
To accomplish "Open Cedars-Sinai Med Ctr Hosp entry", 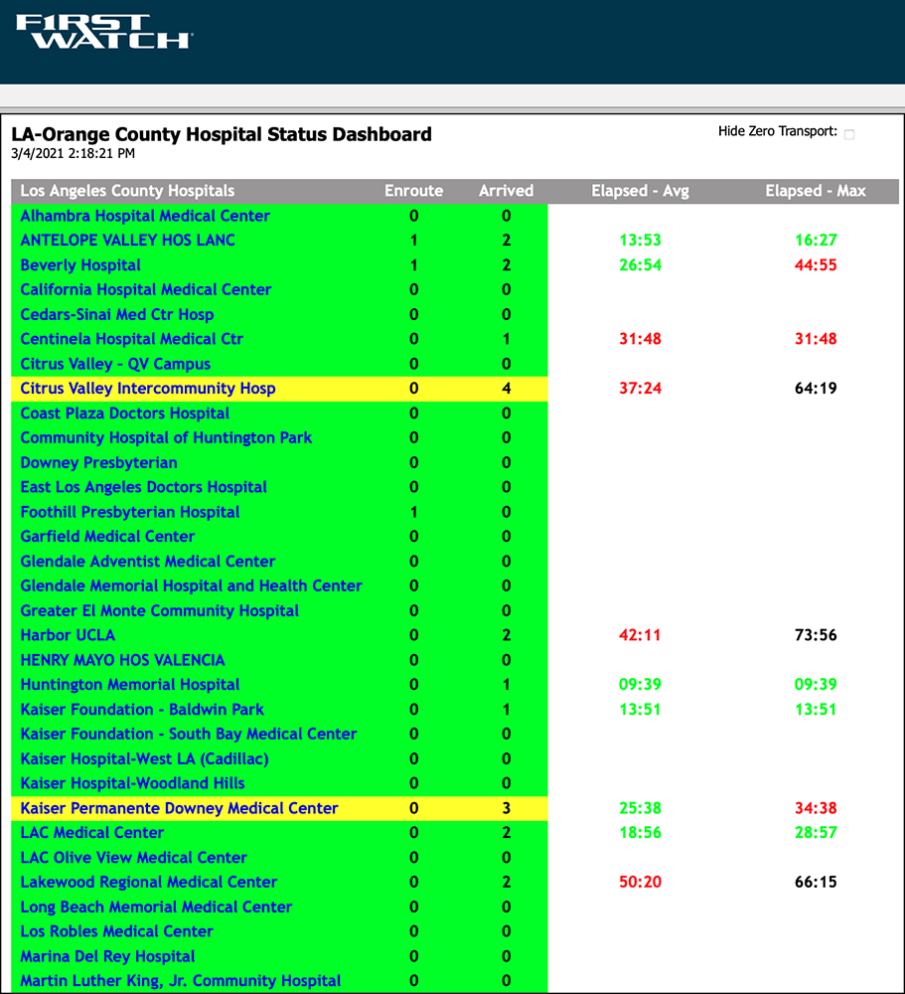I will tap(117, 314).
